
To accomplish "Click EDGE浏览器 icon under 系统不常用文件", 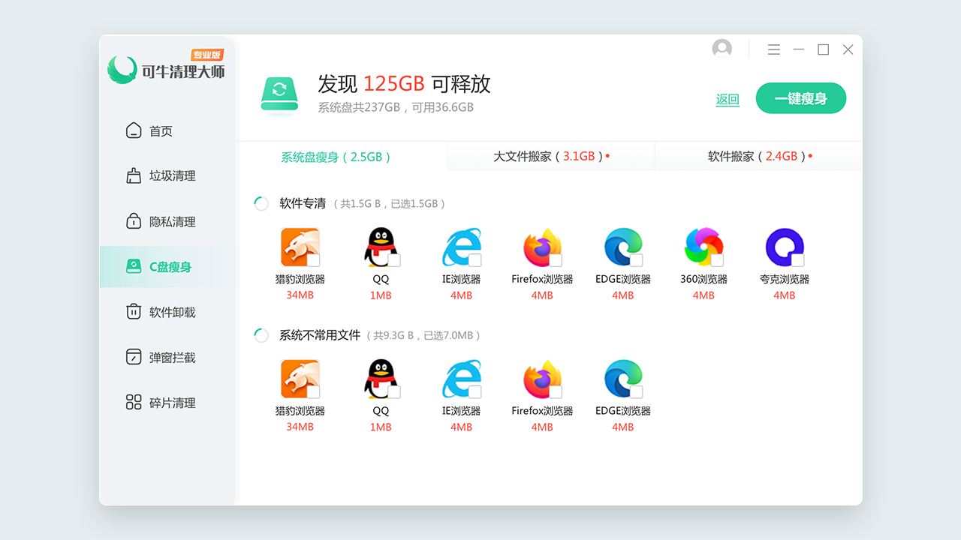I will [623, 379].
